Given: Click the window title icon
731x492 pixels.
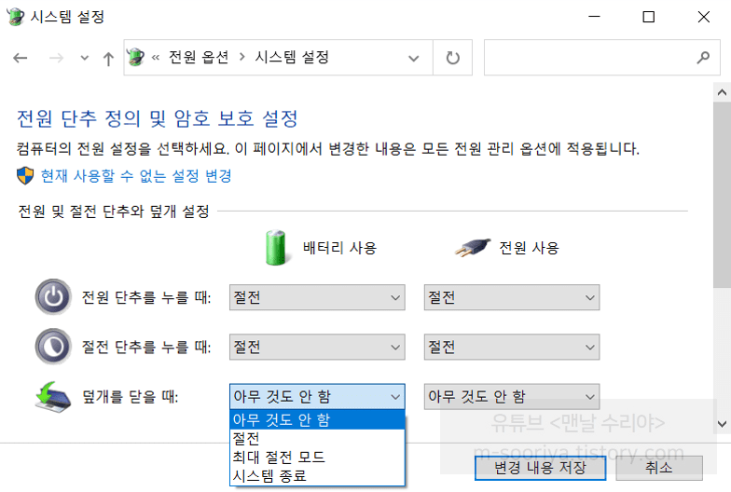Looking at the screenshot, I should [x=15, y=17].
